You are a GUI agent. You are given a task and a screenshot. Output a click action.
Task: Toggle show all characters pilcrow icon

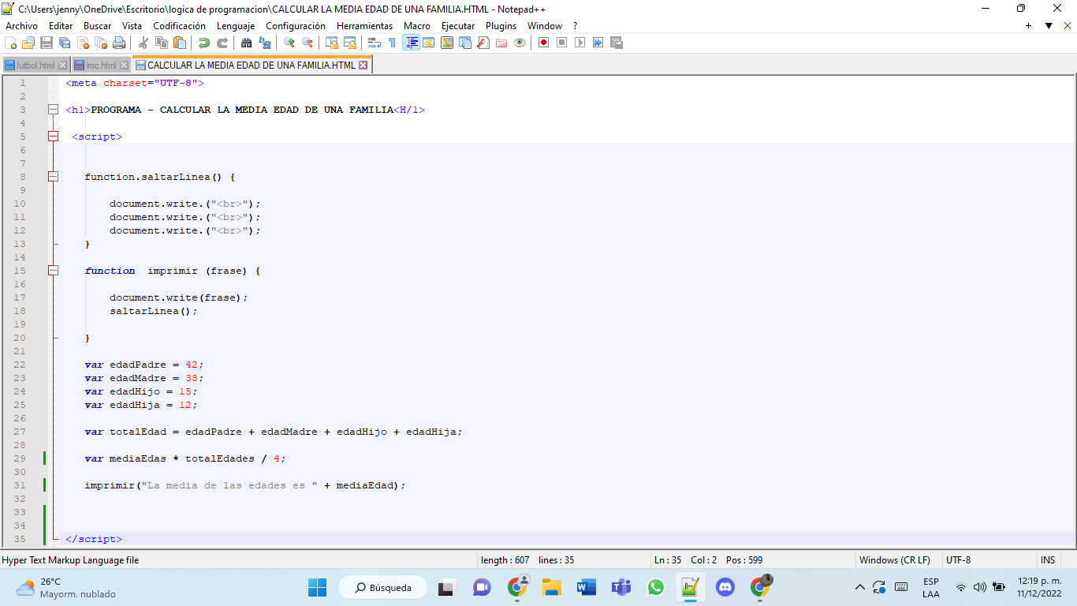point(392,43)
